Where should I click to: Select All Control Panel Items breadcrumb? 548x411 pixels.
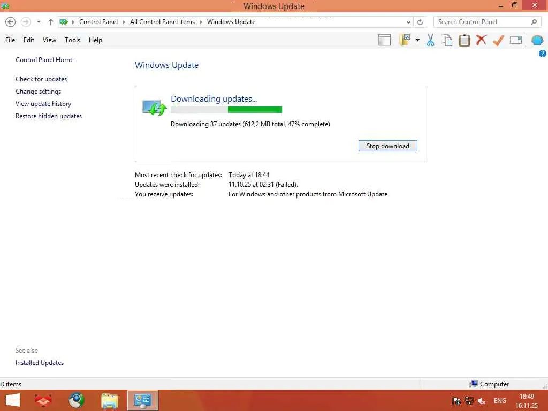tap(162, 21)
